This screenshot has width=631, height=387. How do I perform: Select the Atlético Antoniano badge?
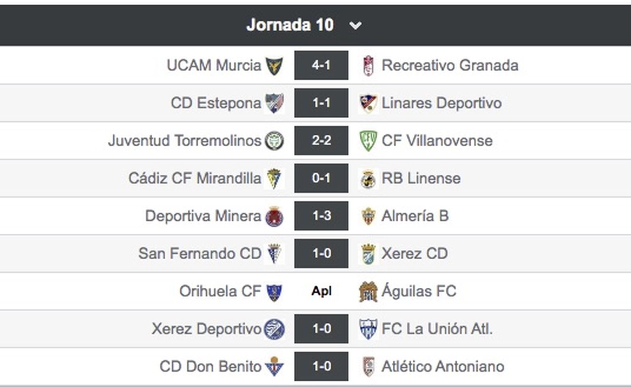coord(368,366)
